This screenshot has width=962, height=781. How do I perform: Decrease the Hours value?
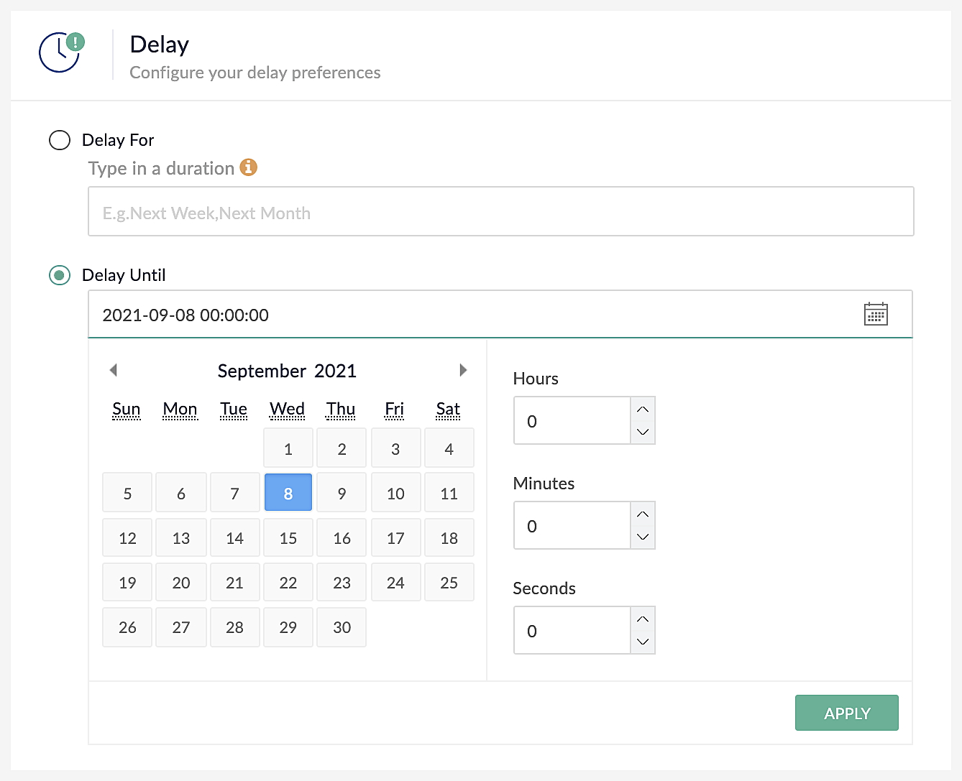coord(643,433)
